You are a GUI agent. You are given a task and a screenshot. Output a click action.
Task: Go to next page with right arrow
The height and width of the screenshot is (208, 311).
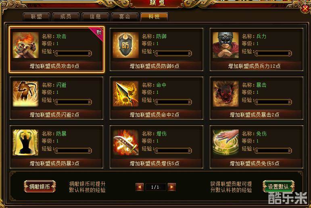pos(172,187)
